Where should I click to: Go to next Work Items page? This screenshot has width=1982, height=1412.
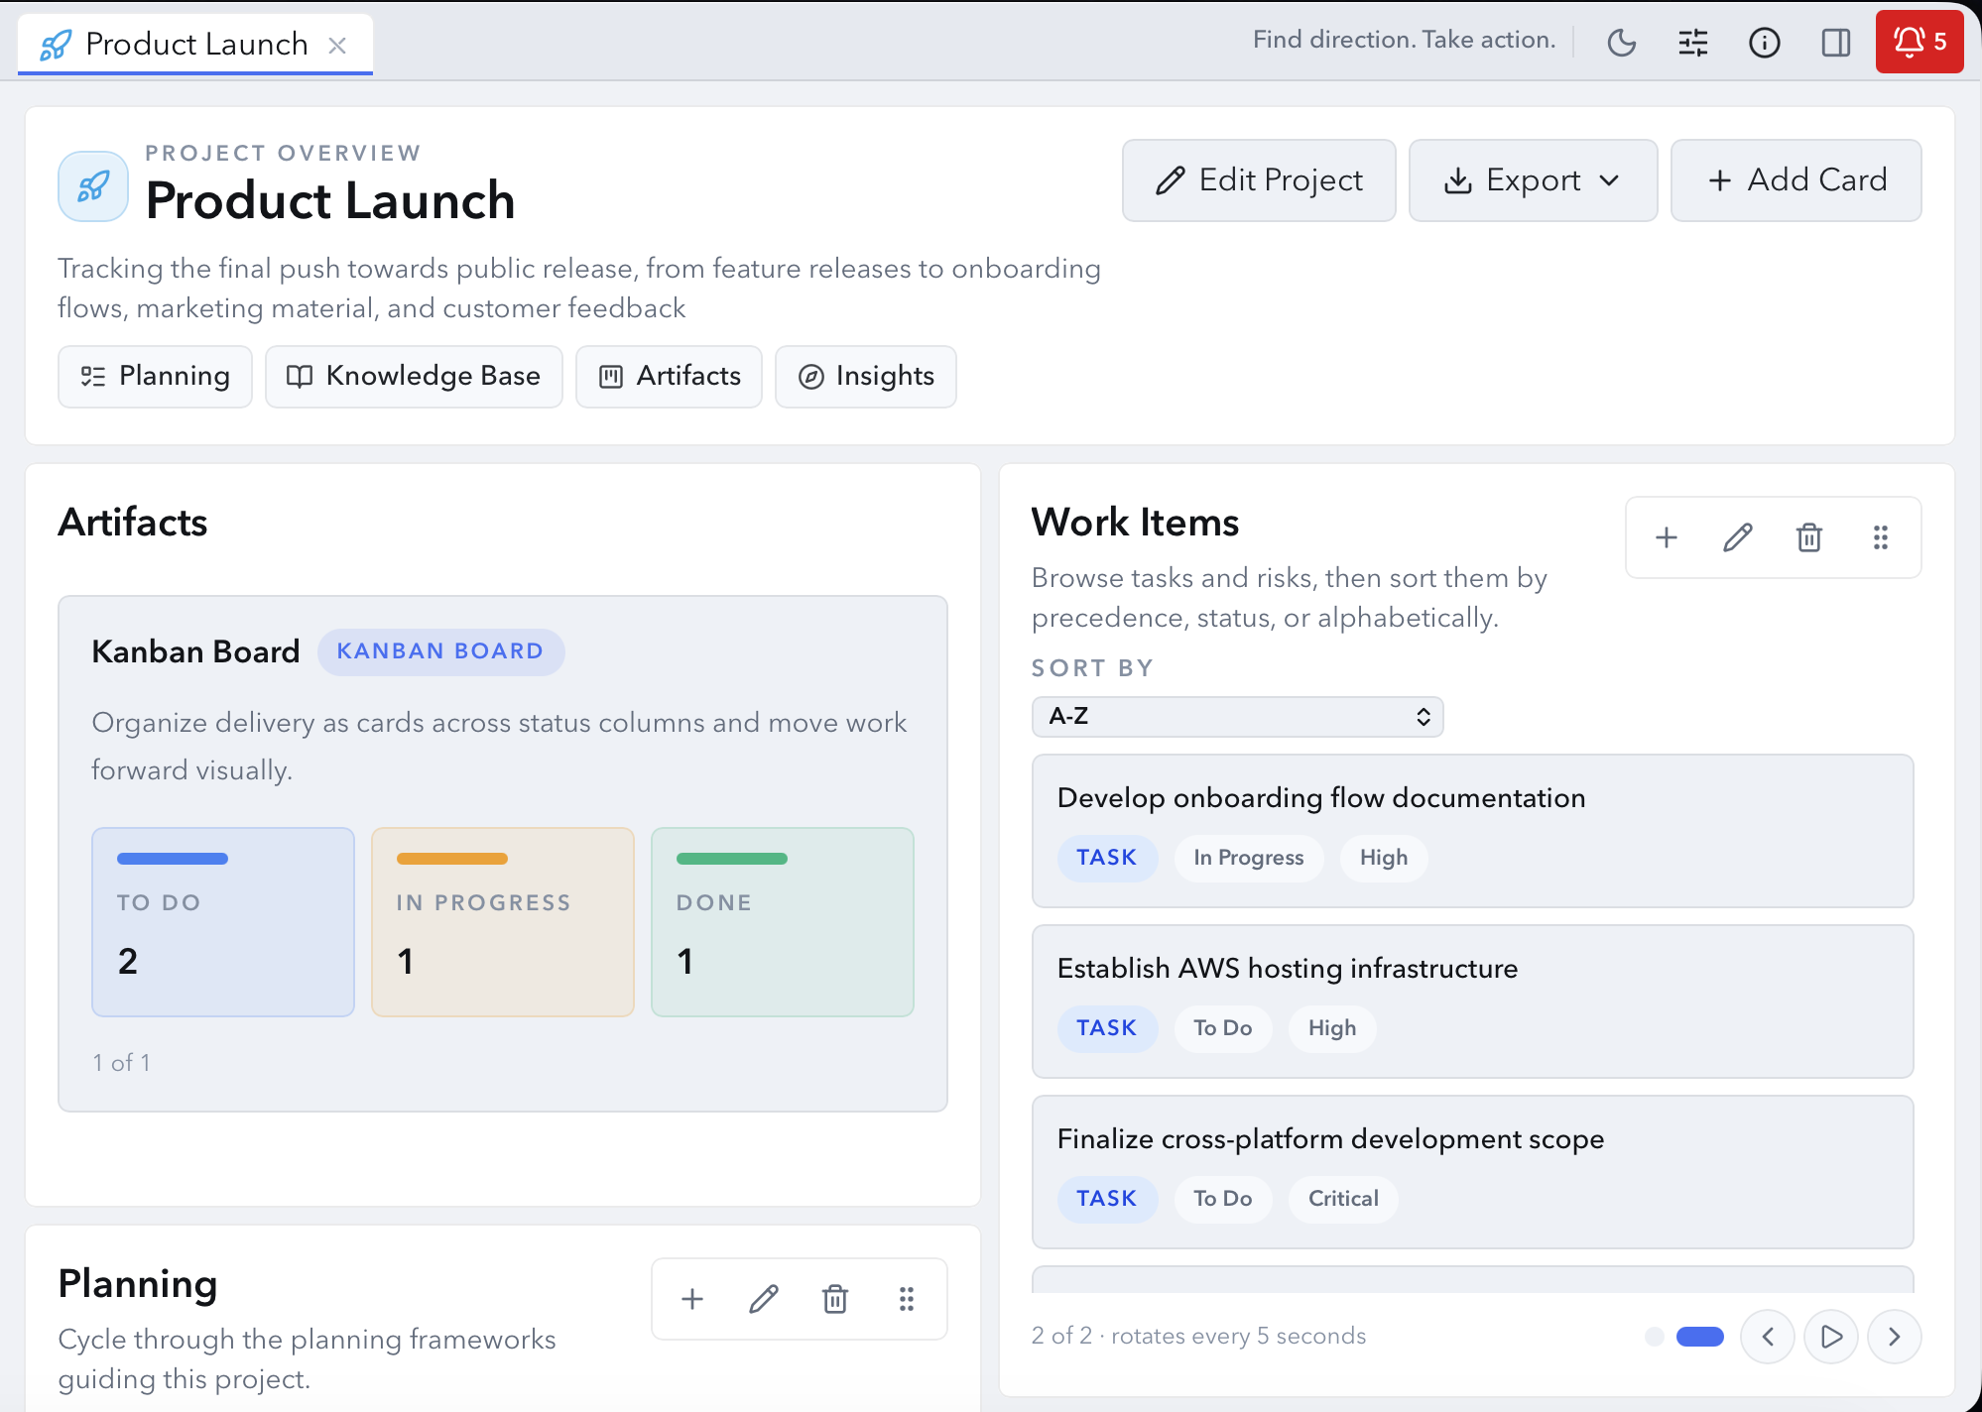tap(1895, 1337)
